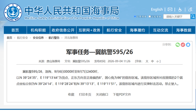Click the 收藏 link below article
The height and width of the screenshot is (111, 196).
(71, 95)
